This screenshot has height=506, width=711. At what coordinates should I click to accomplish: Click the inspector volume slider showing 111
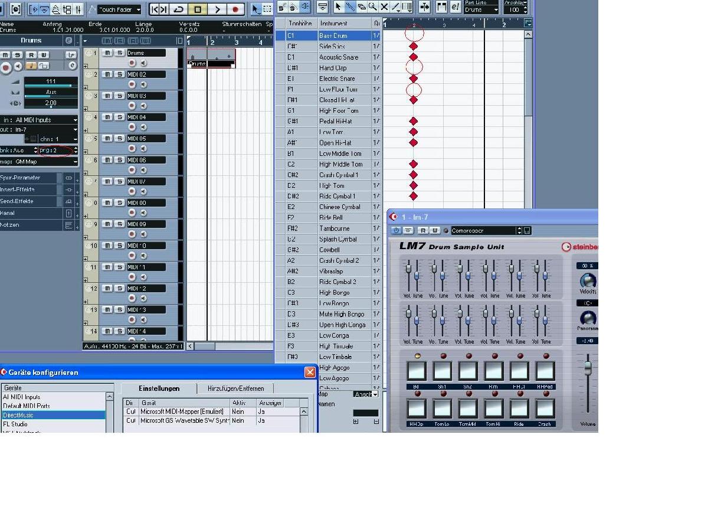pos(51,81)
